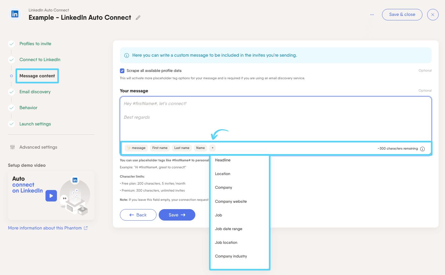Go to the Profiles to invite step

point(35,44)
